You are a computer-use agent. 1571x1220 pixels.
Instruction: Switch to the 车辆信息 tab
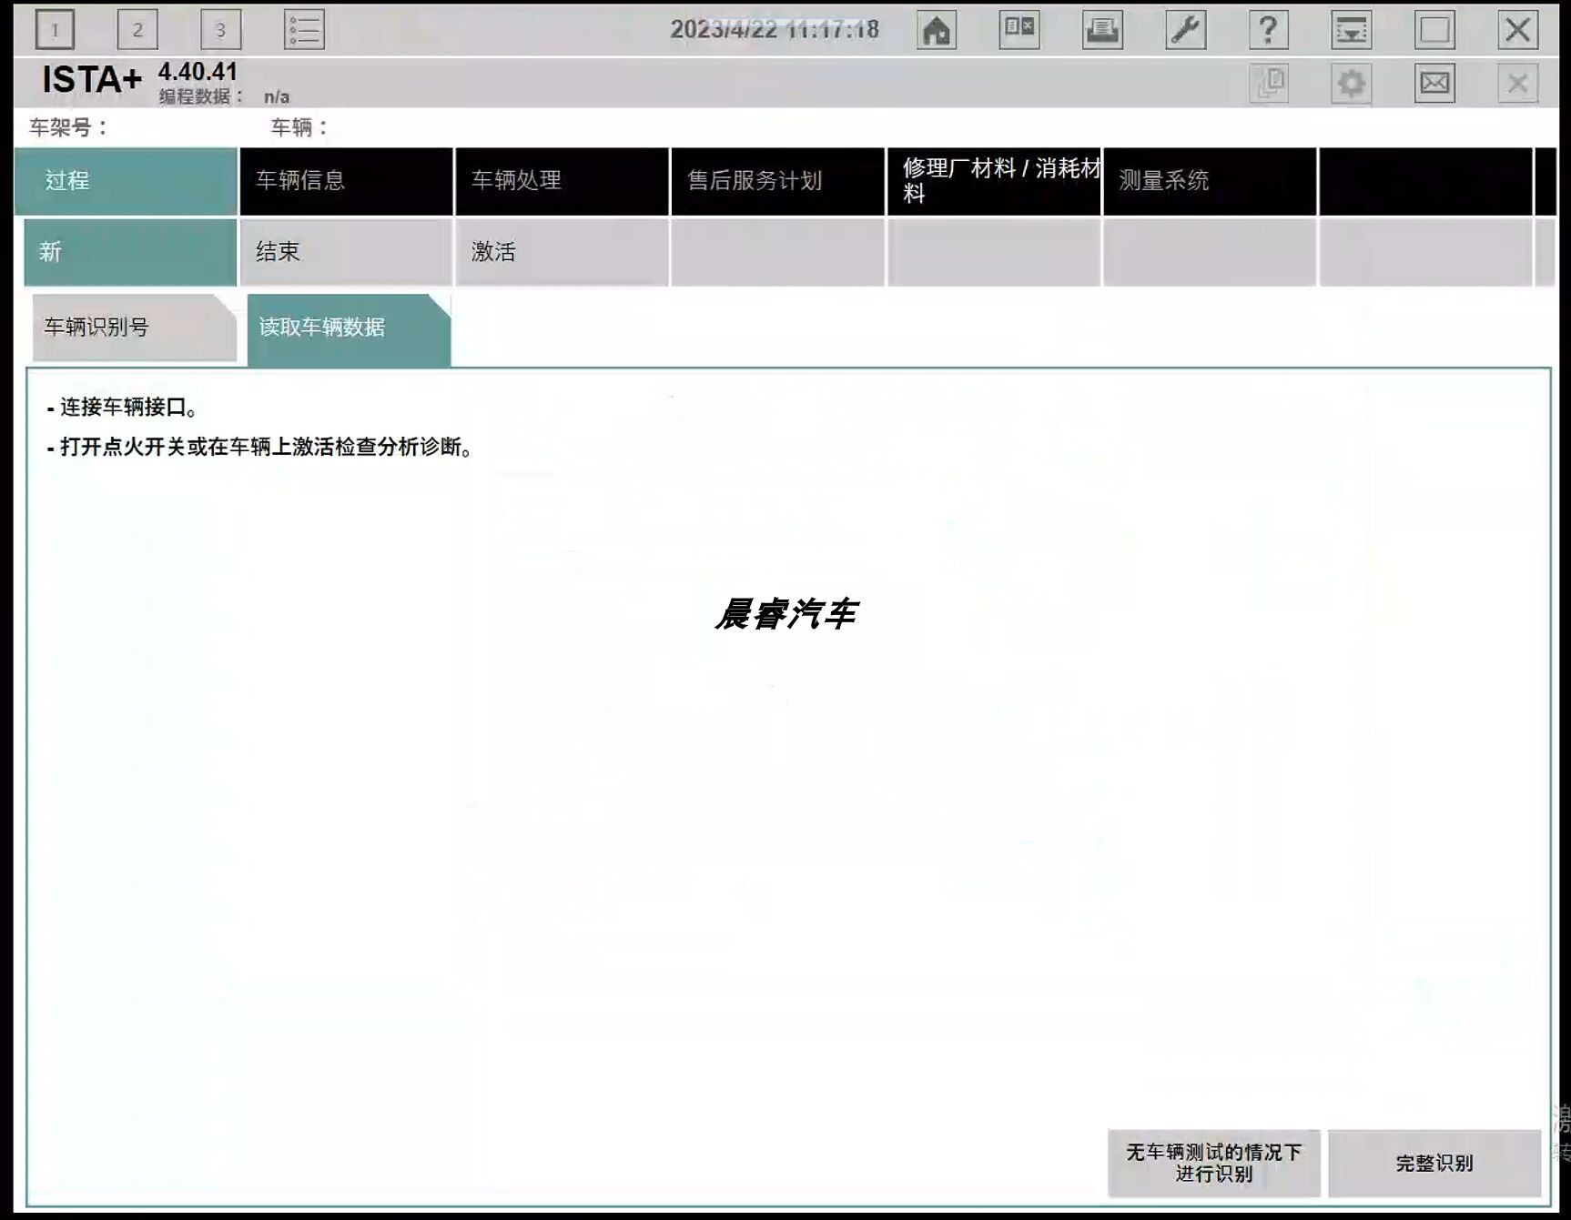pos(346,181)
